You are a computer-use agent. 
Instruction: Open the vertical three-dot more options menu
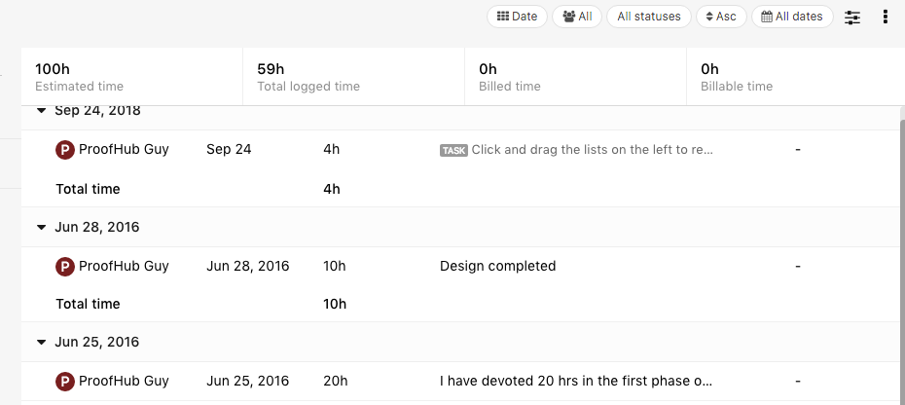coord(886,17)
